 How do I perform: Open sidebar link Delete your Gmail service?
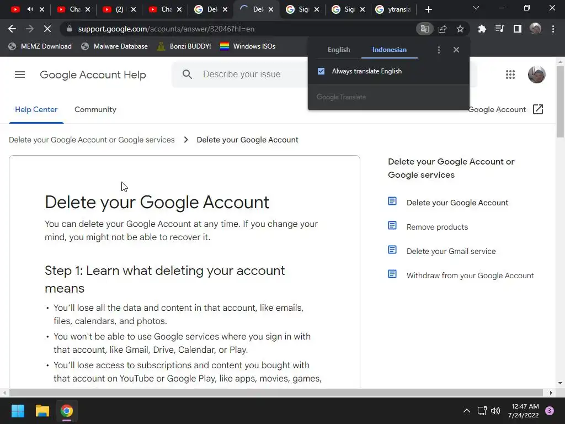[451, 251]
